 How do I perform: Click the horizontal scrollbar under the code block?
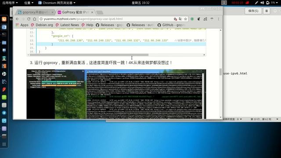89,55
